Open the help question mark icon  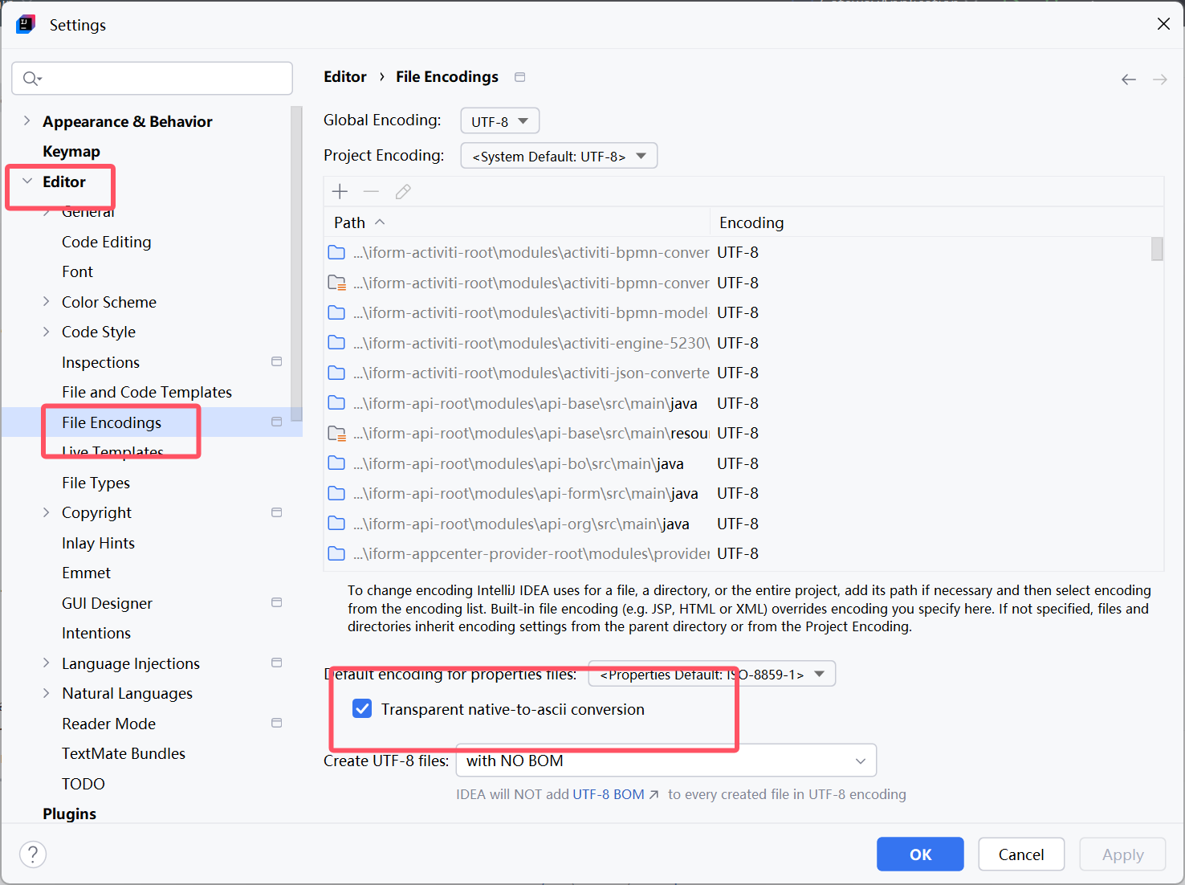pyautogui.click(x=33, y=854)
